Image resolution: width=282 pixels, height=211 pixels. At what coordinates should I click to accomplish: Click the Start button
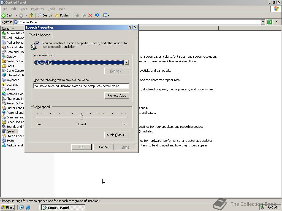[x=8, y=207]
